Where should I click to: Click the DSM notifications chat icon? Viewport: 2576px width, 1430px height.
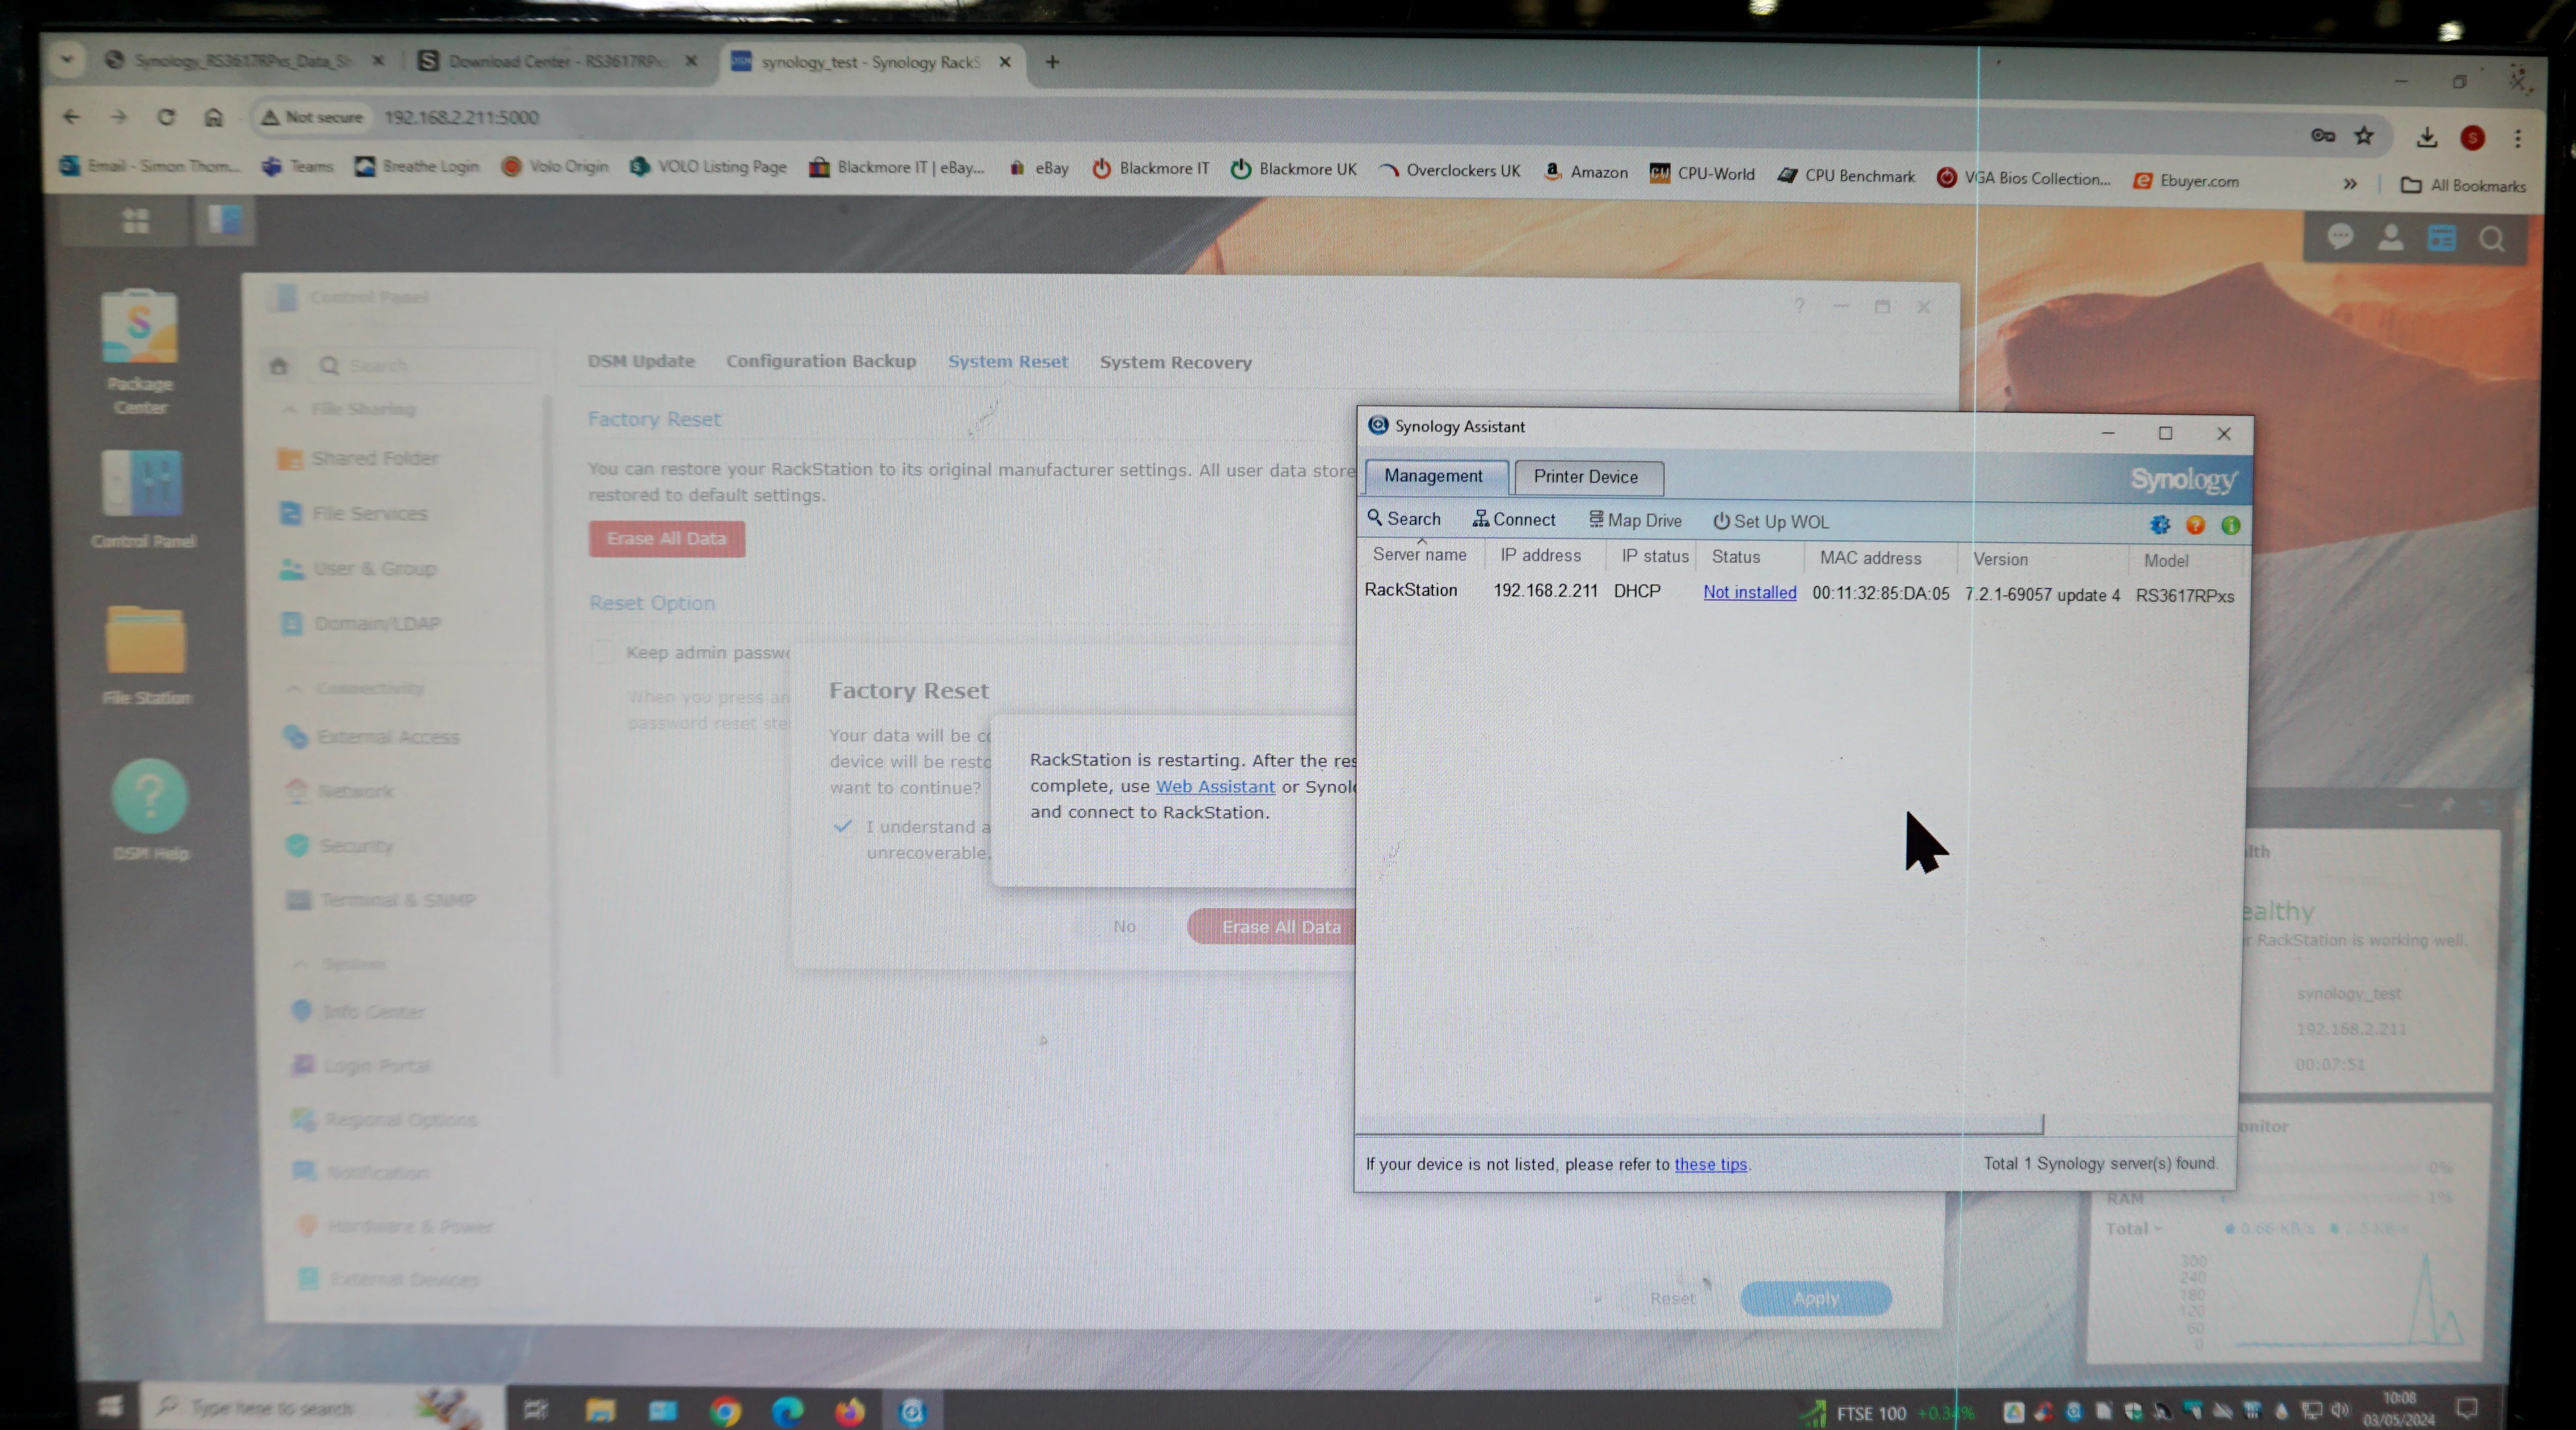pos(2340,237)
